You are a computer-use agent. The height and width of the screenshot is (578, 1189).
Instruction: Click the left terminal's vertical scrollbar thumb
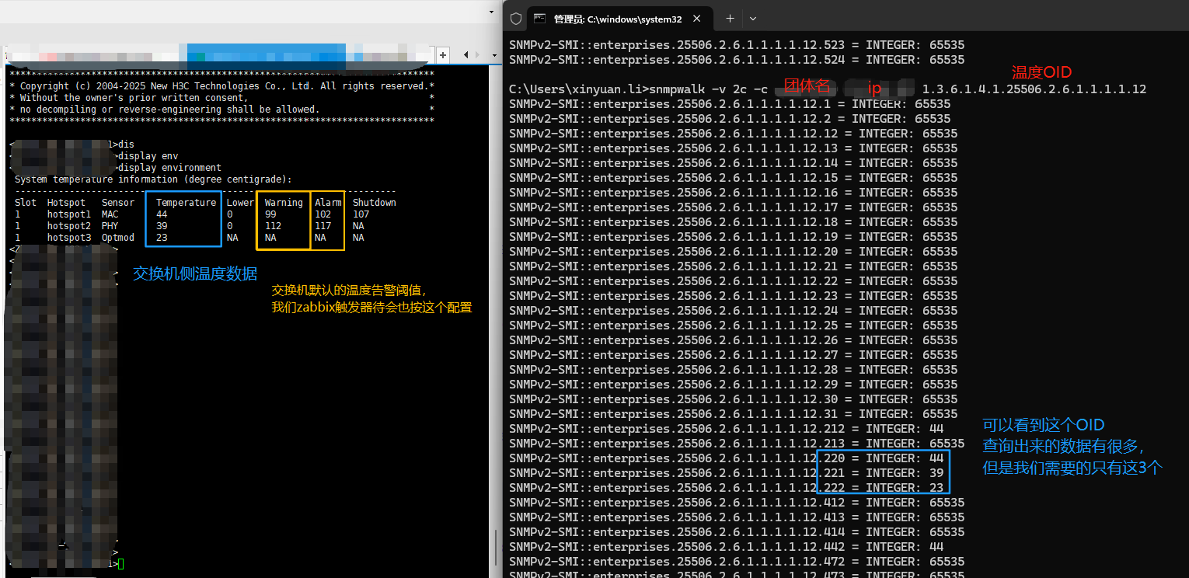pyautogui.click(x=495, y=549)
